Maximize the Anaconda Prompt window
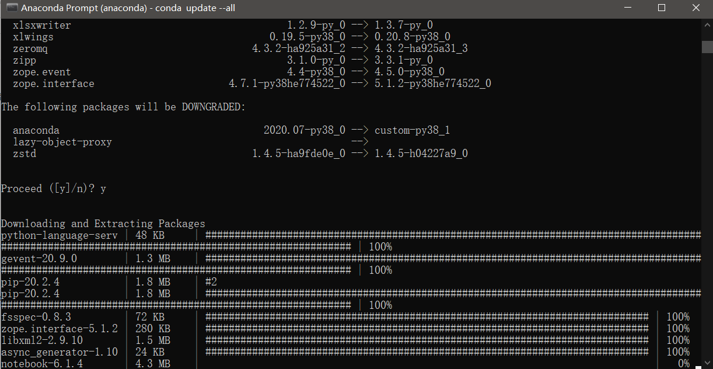 click(x=661, y=8)
